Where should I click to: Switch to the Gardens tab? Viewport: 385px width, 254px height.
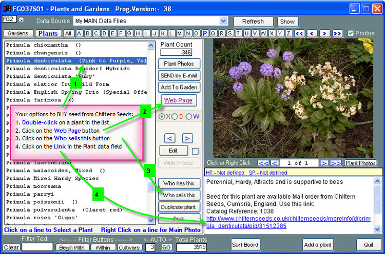click(18, 33)
